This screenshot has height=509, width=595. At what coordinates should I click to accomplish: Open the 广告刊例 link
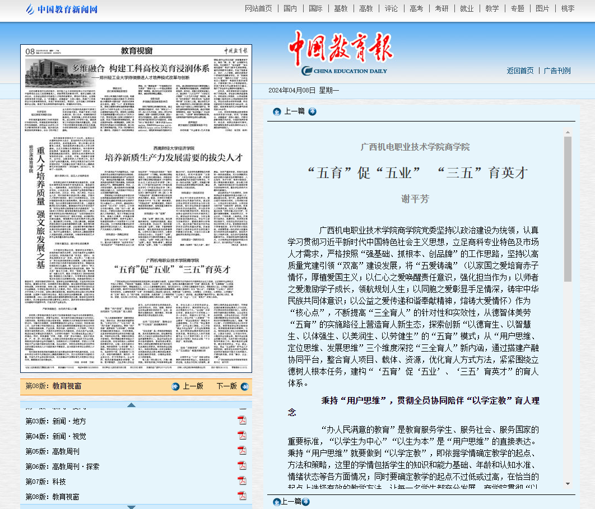tap(557, 71)
